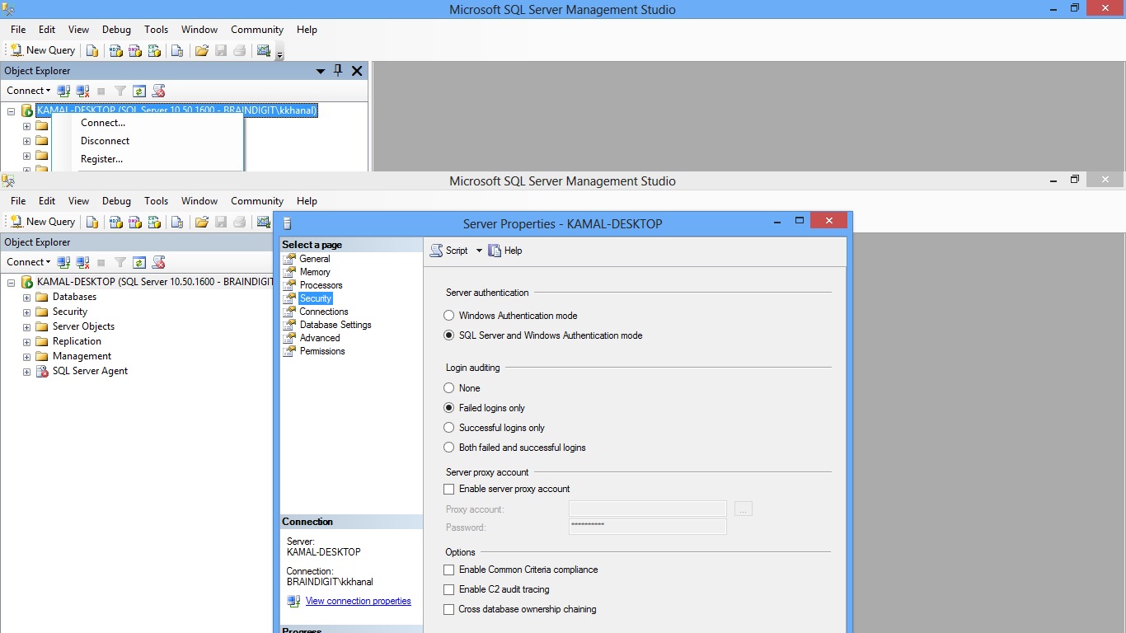Enable C2 audit tracing checkbox

pyautogui.click(x=449, y=589)
